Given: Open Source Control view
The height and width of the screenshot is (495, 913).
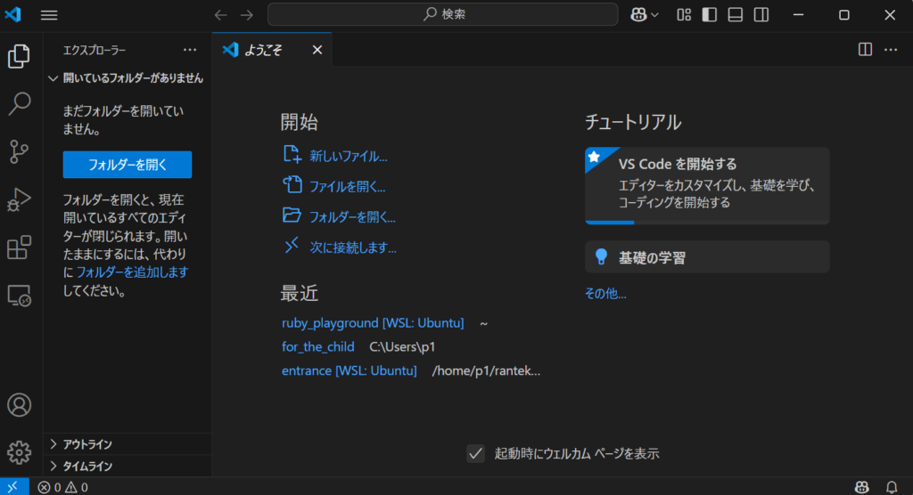Looking at the screenshot, I should [x=20, y=151].
